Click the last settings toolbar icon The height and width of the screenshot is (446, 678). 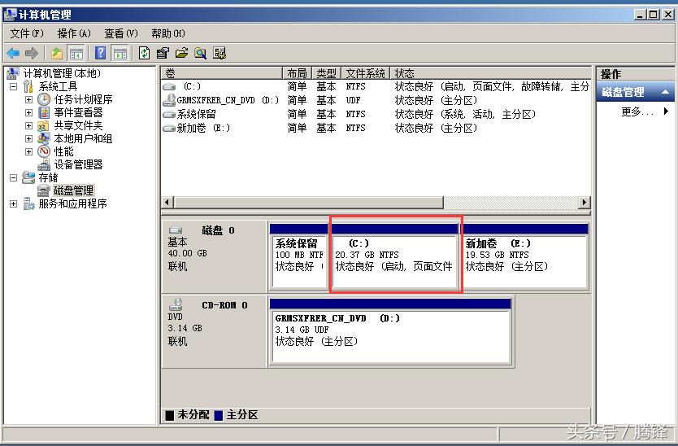(219, 53)
